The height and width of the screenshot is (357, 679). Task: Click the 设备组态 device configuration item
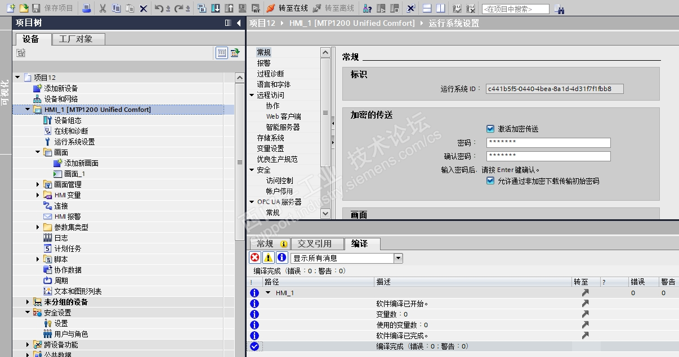[68, 120]
